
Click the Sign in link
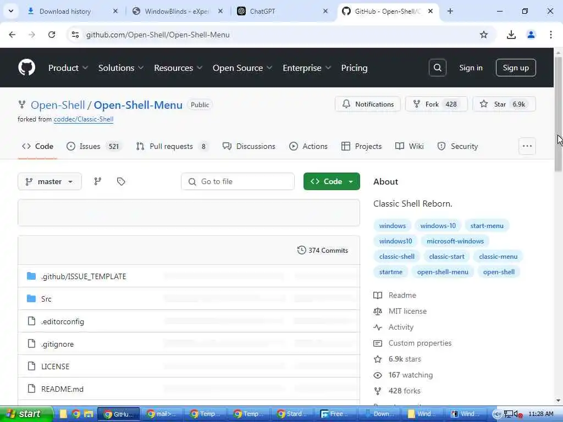[471, 68]
